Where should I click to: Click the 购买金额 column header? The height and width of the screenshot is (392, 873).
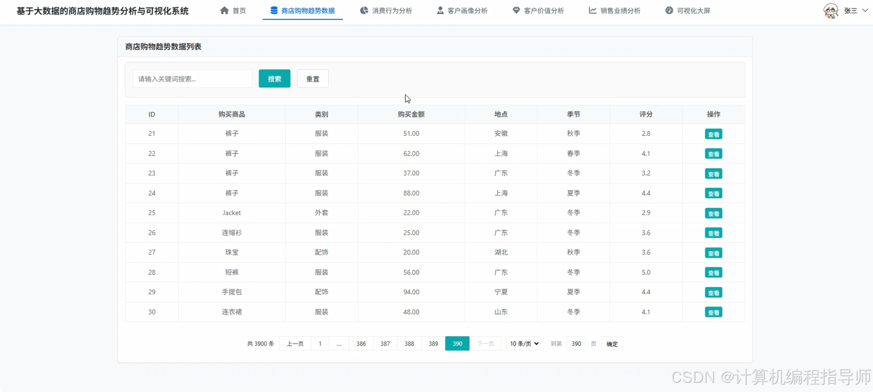pyautogui.click(x=411, y=114)
